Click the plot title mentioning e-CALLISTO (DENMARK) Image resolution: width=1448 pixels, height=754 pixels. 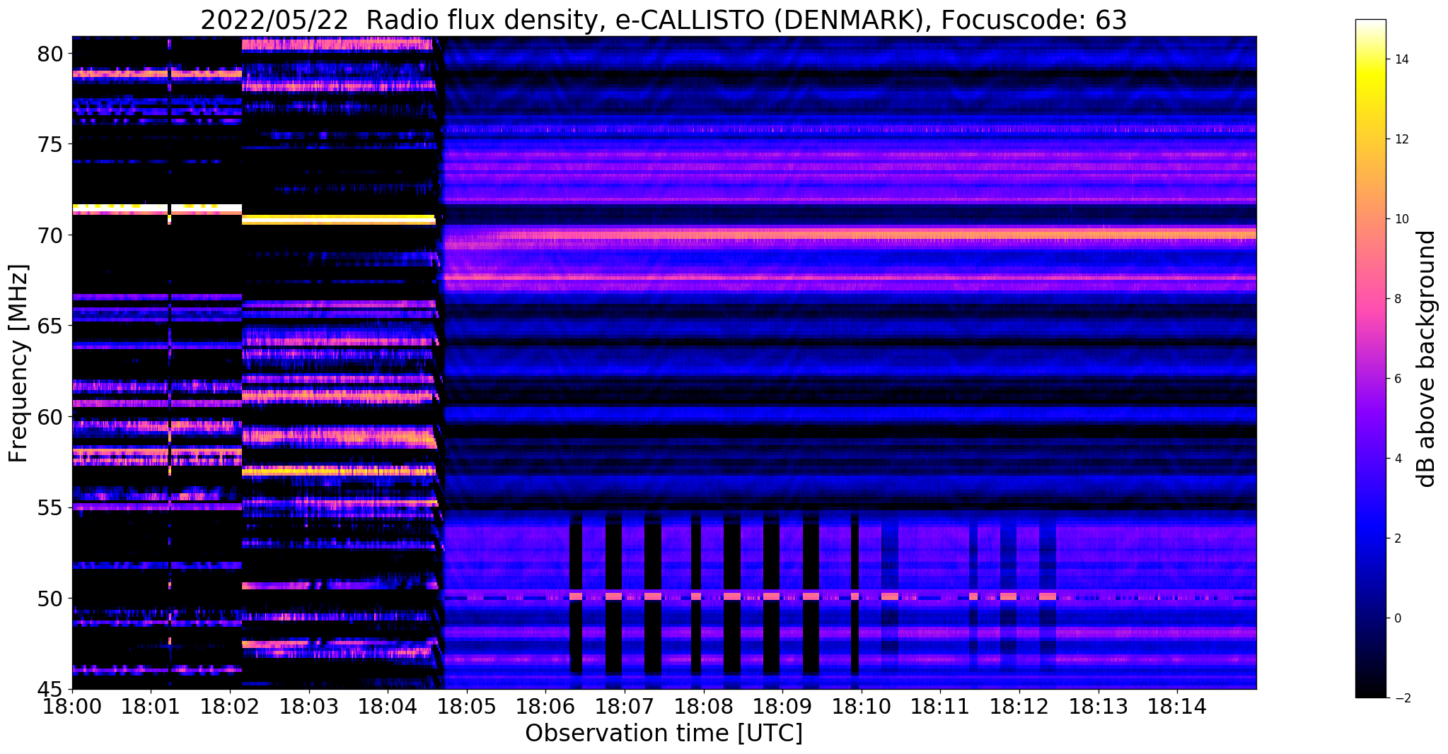664,20
